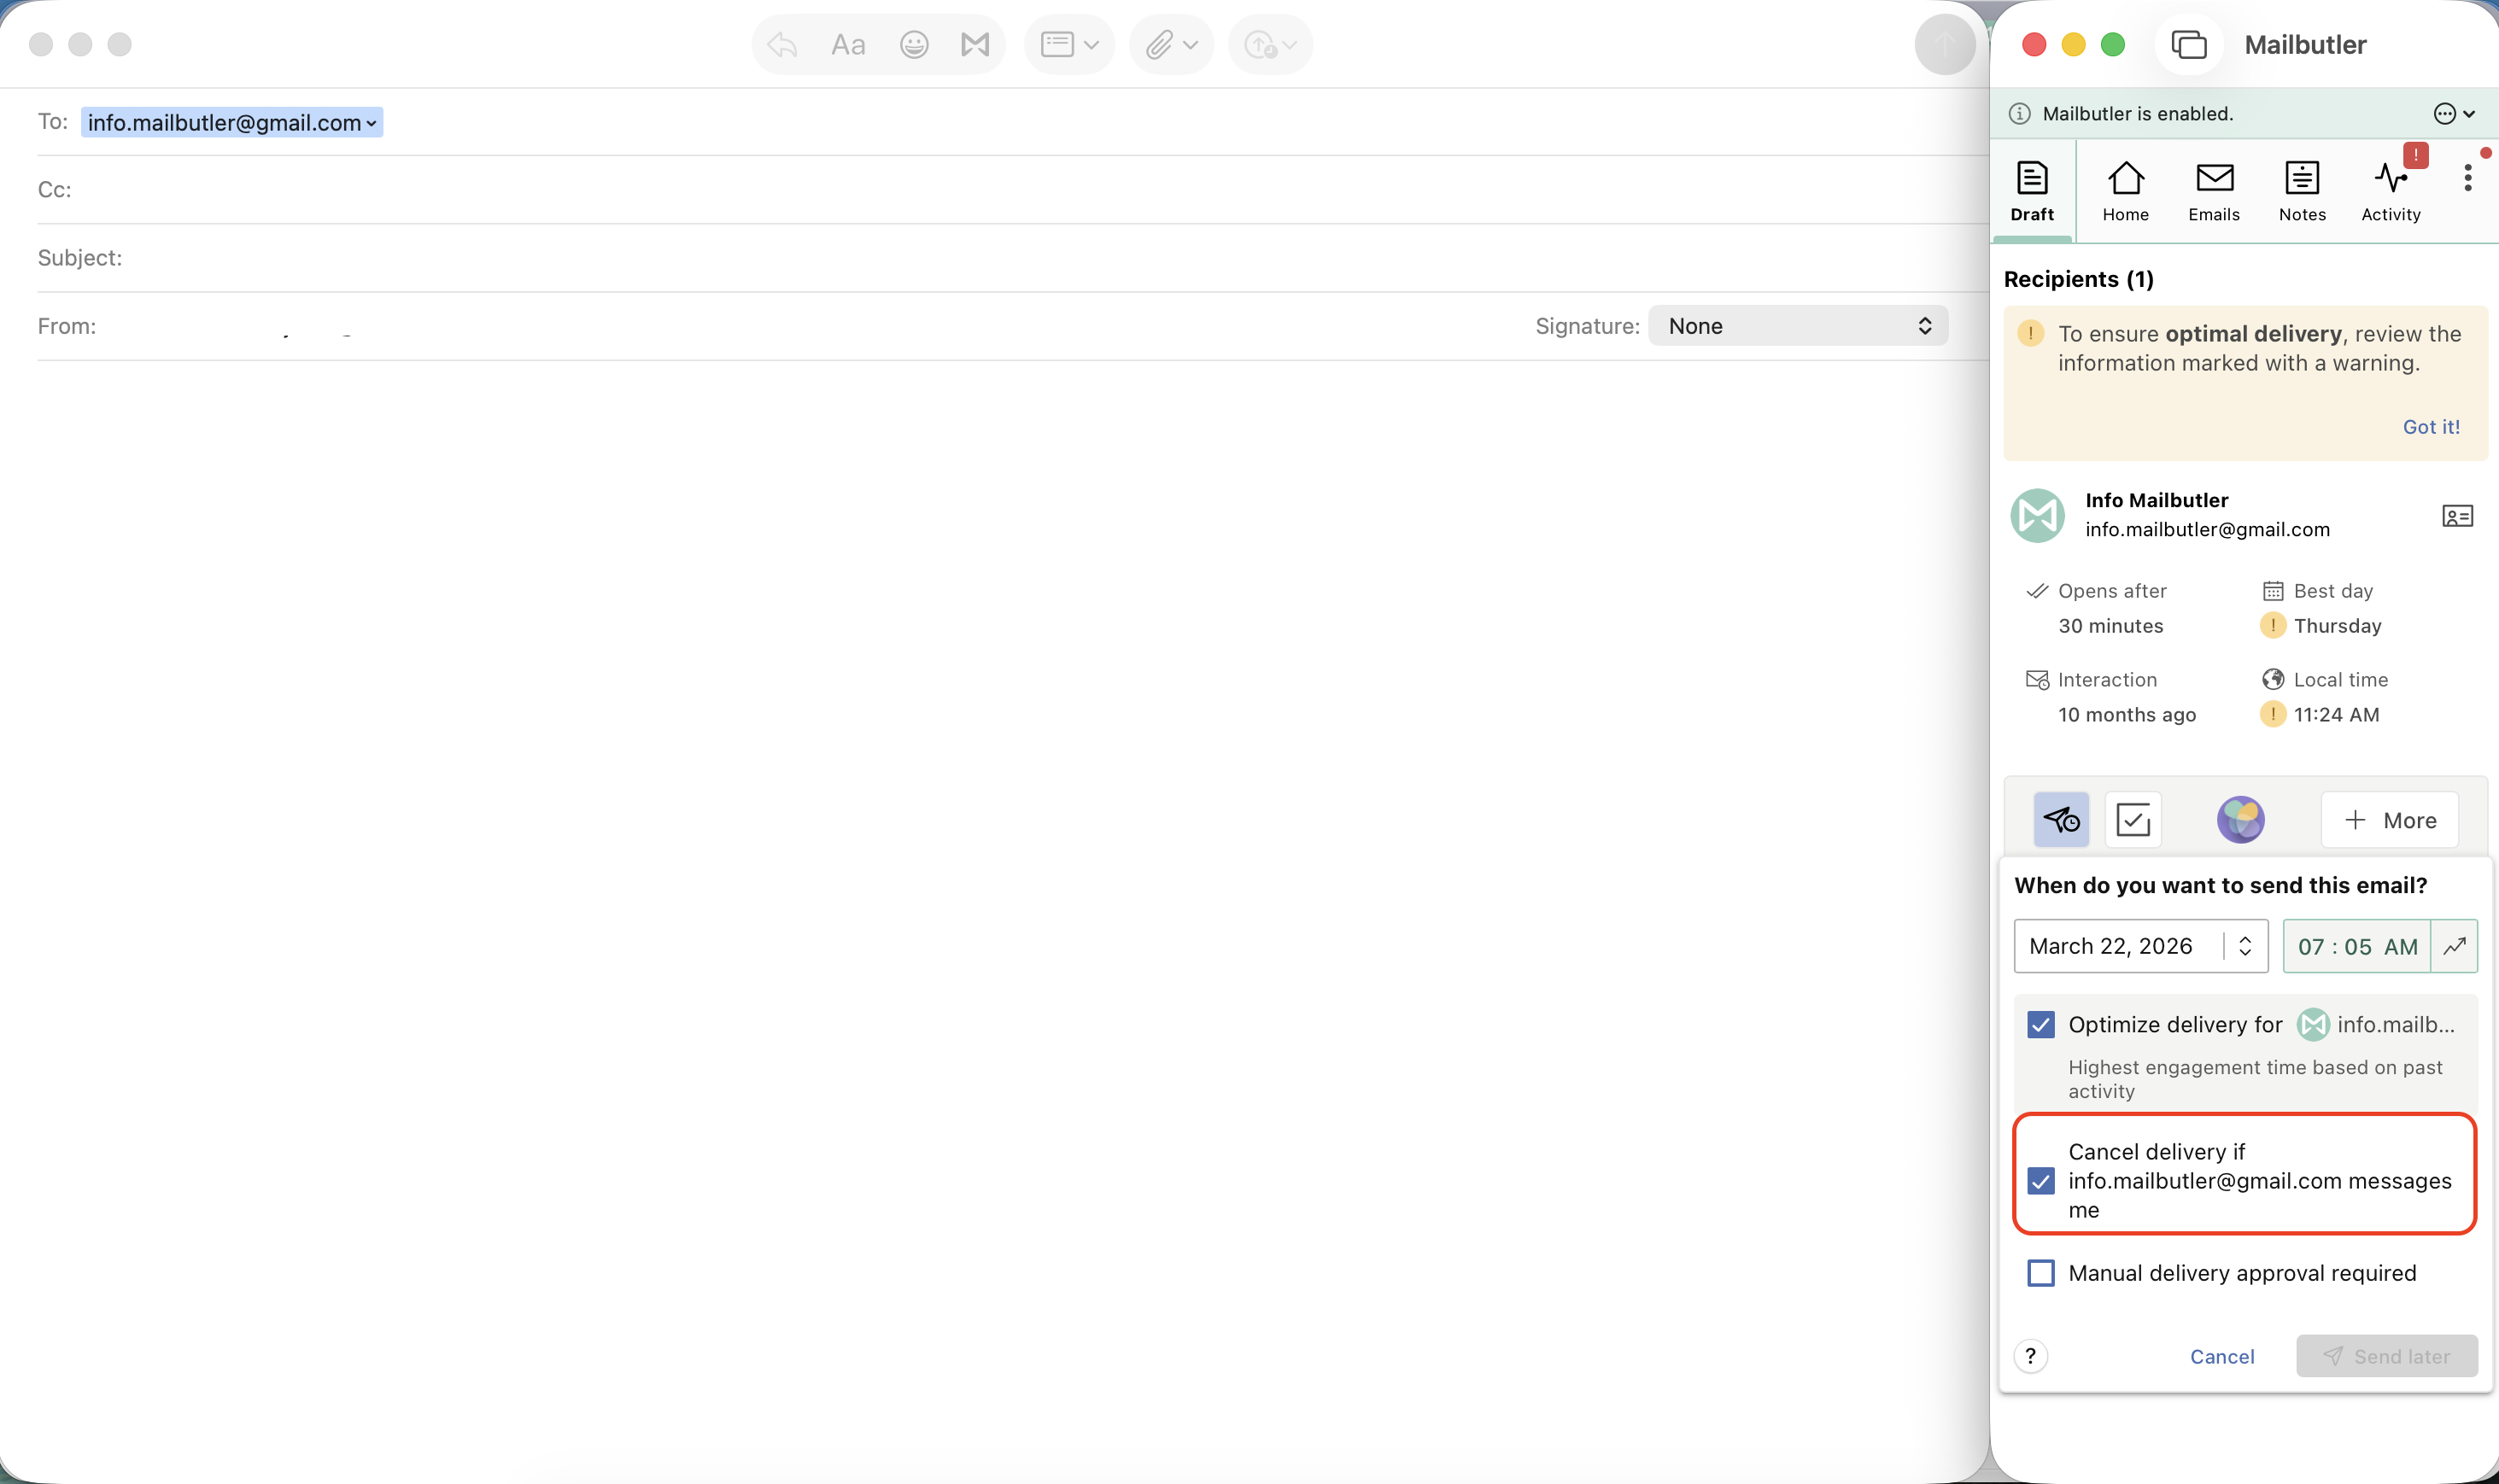
Task: Click the Local time globe icon
Action: pos(2273,680)
